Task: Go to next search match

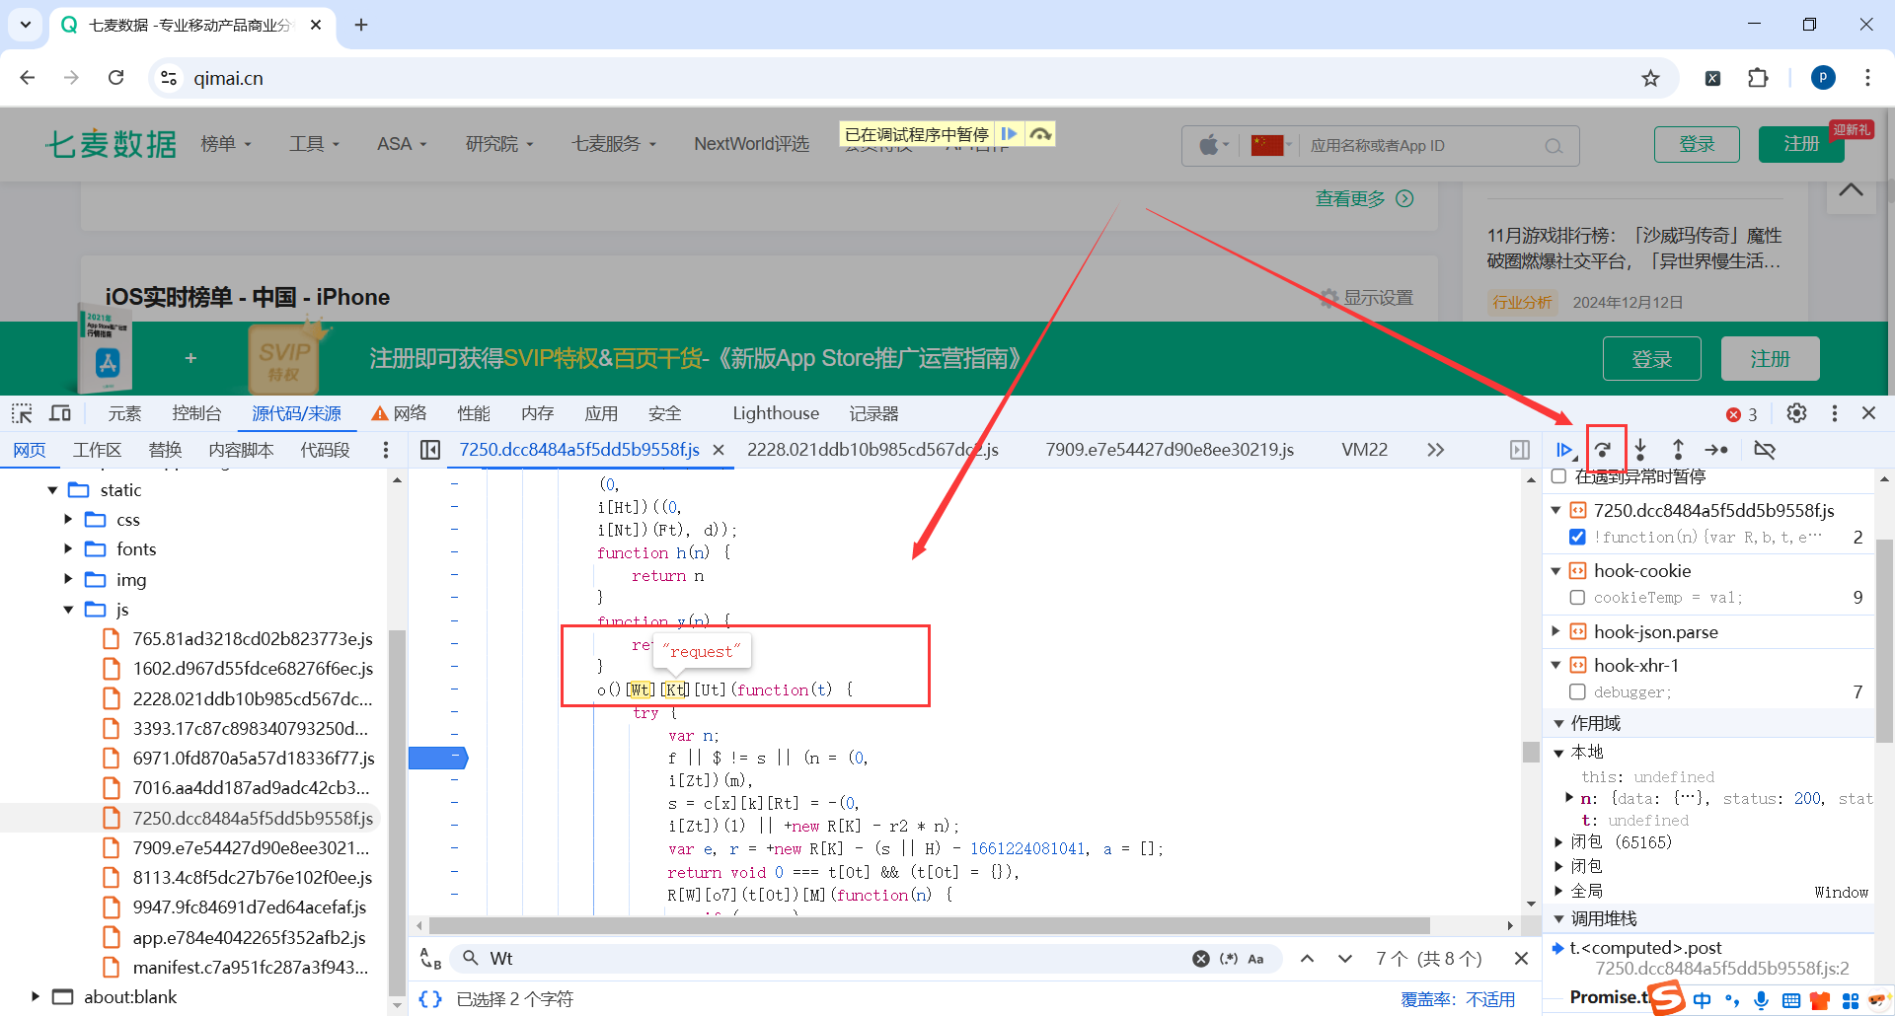Action: click(x=1345, y=959)
